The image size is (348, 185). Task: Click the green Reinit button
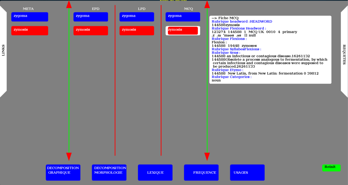[331, 168]
